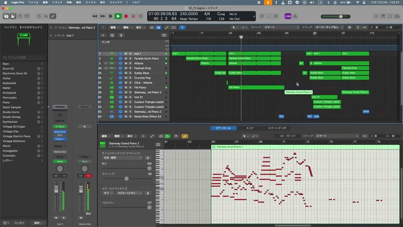Click the サウンドを検索 search field

tap(24, 57)
